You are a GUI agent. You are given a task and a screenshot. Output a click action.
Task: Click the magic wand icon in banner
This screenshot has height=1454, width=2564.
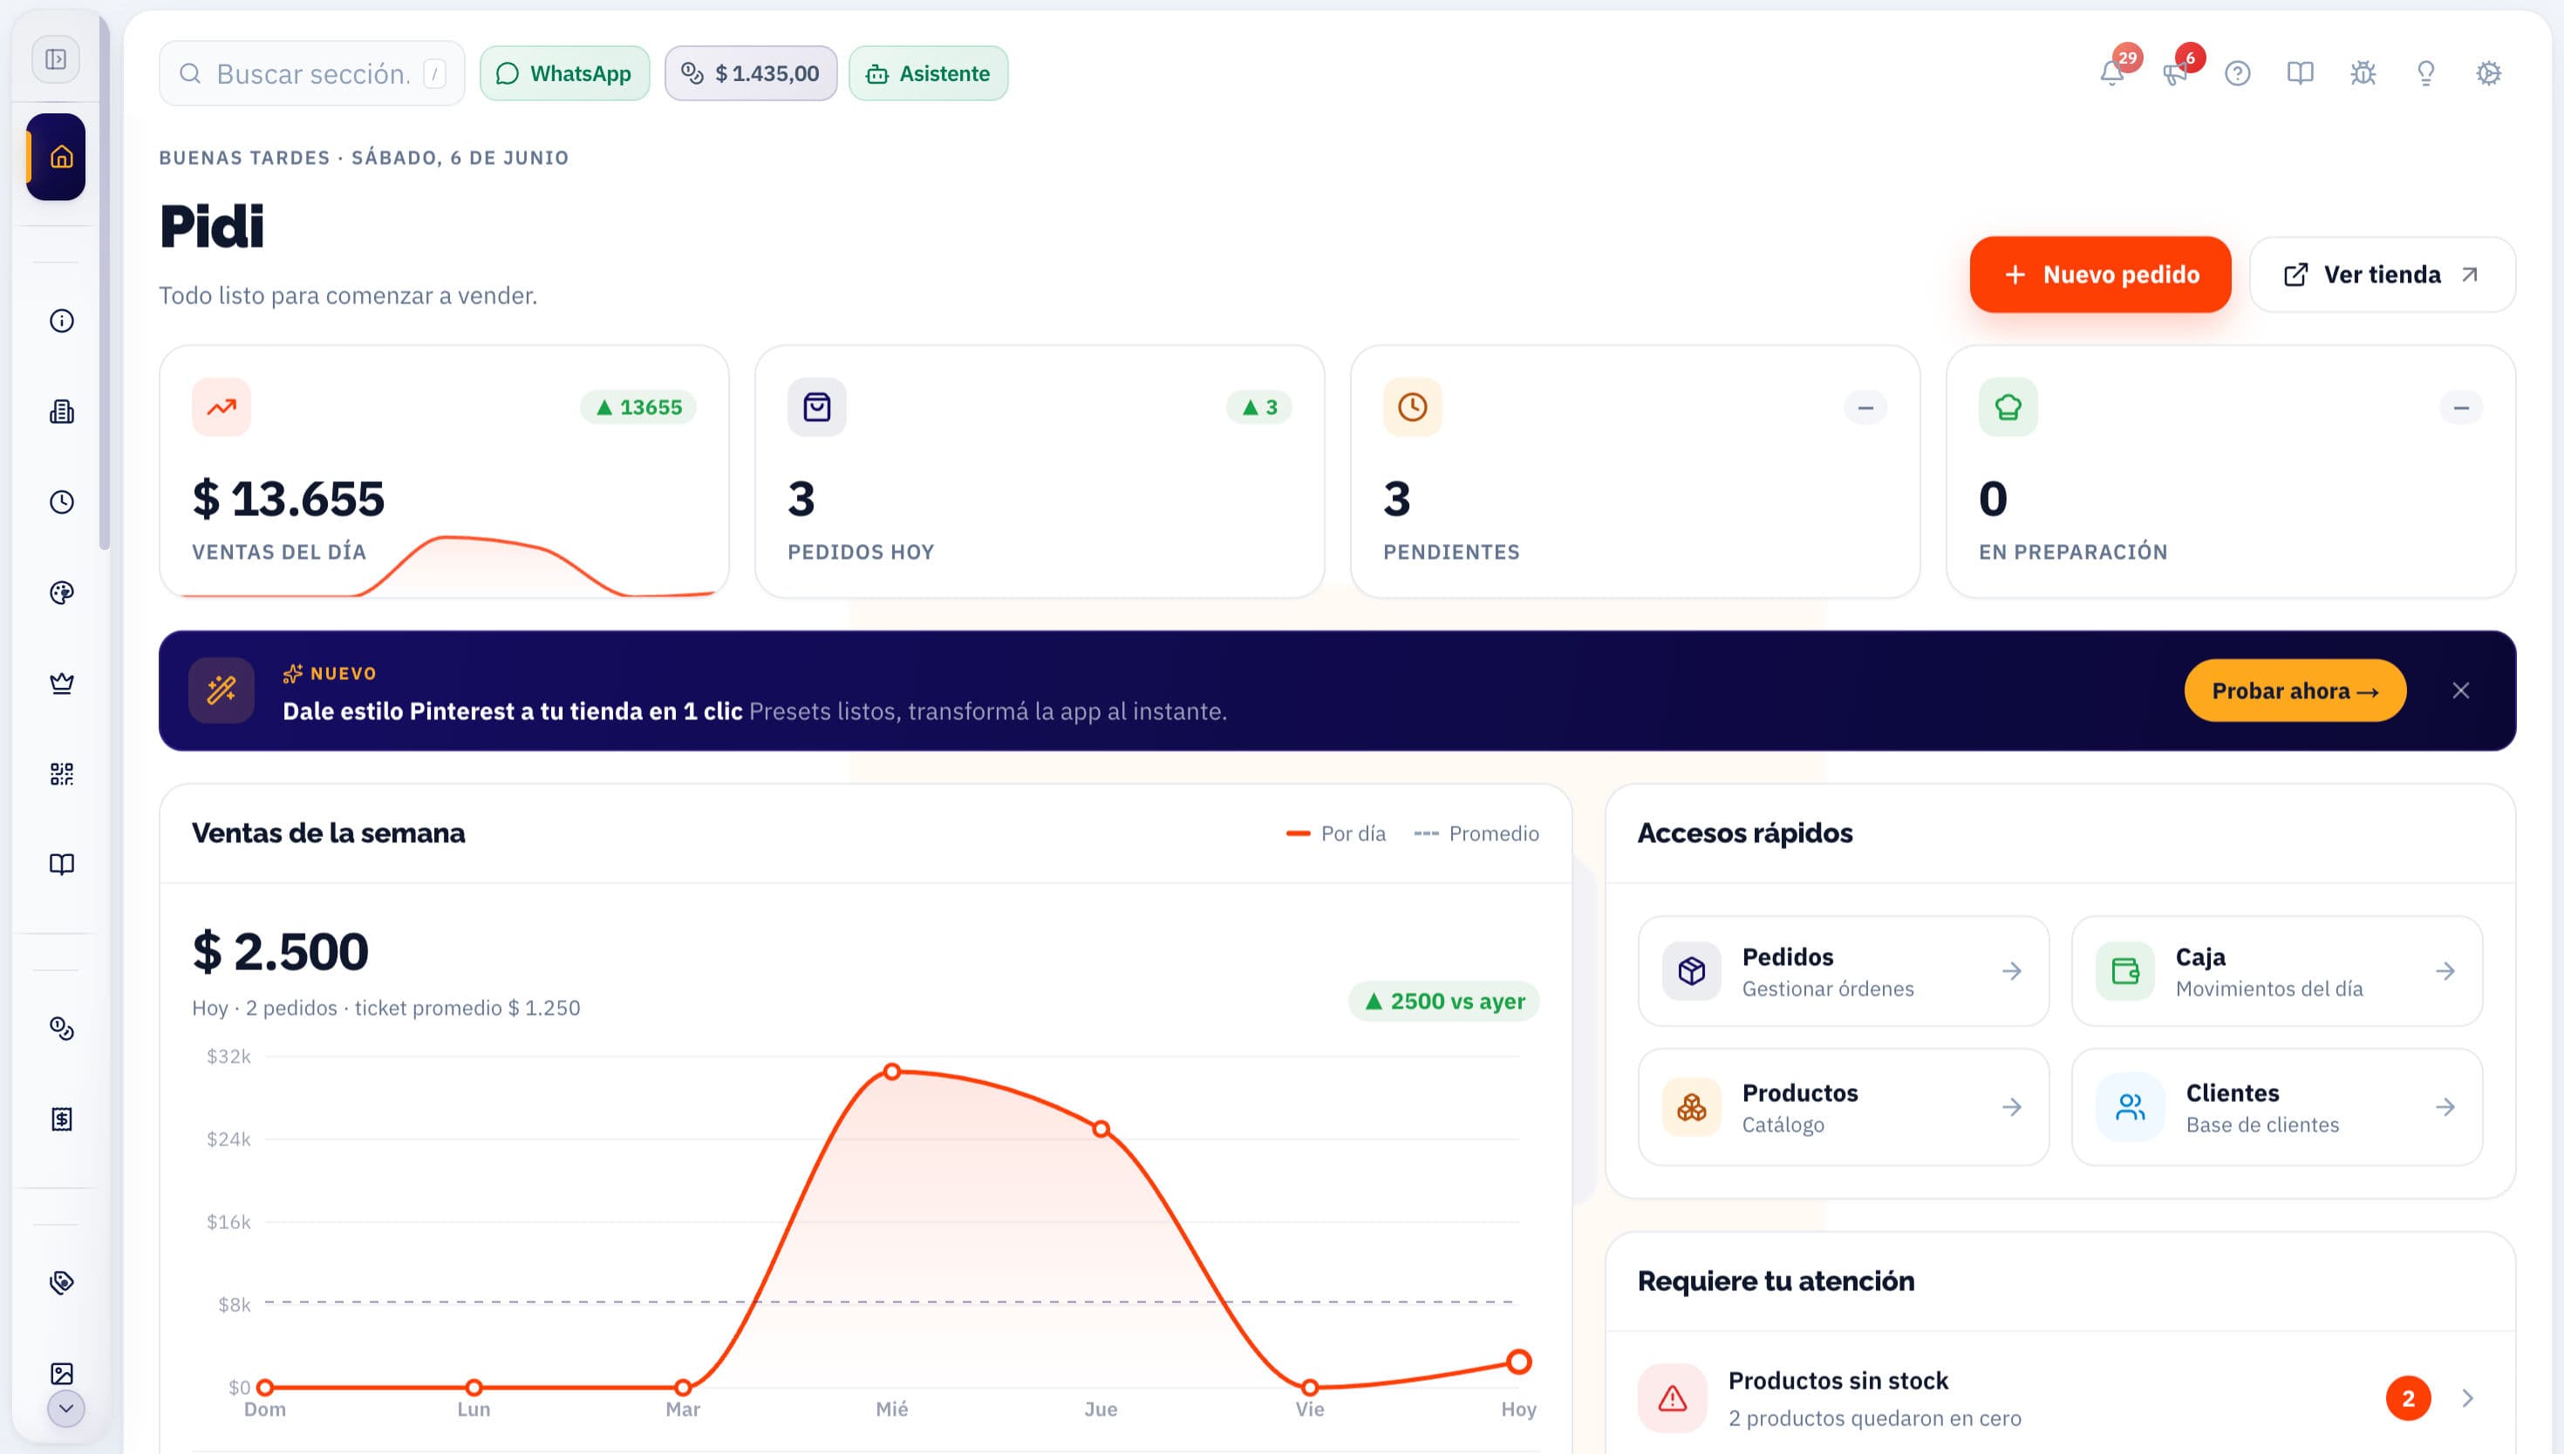222,690
